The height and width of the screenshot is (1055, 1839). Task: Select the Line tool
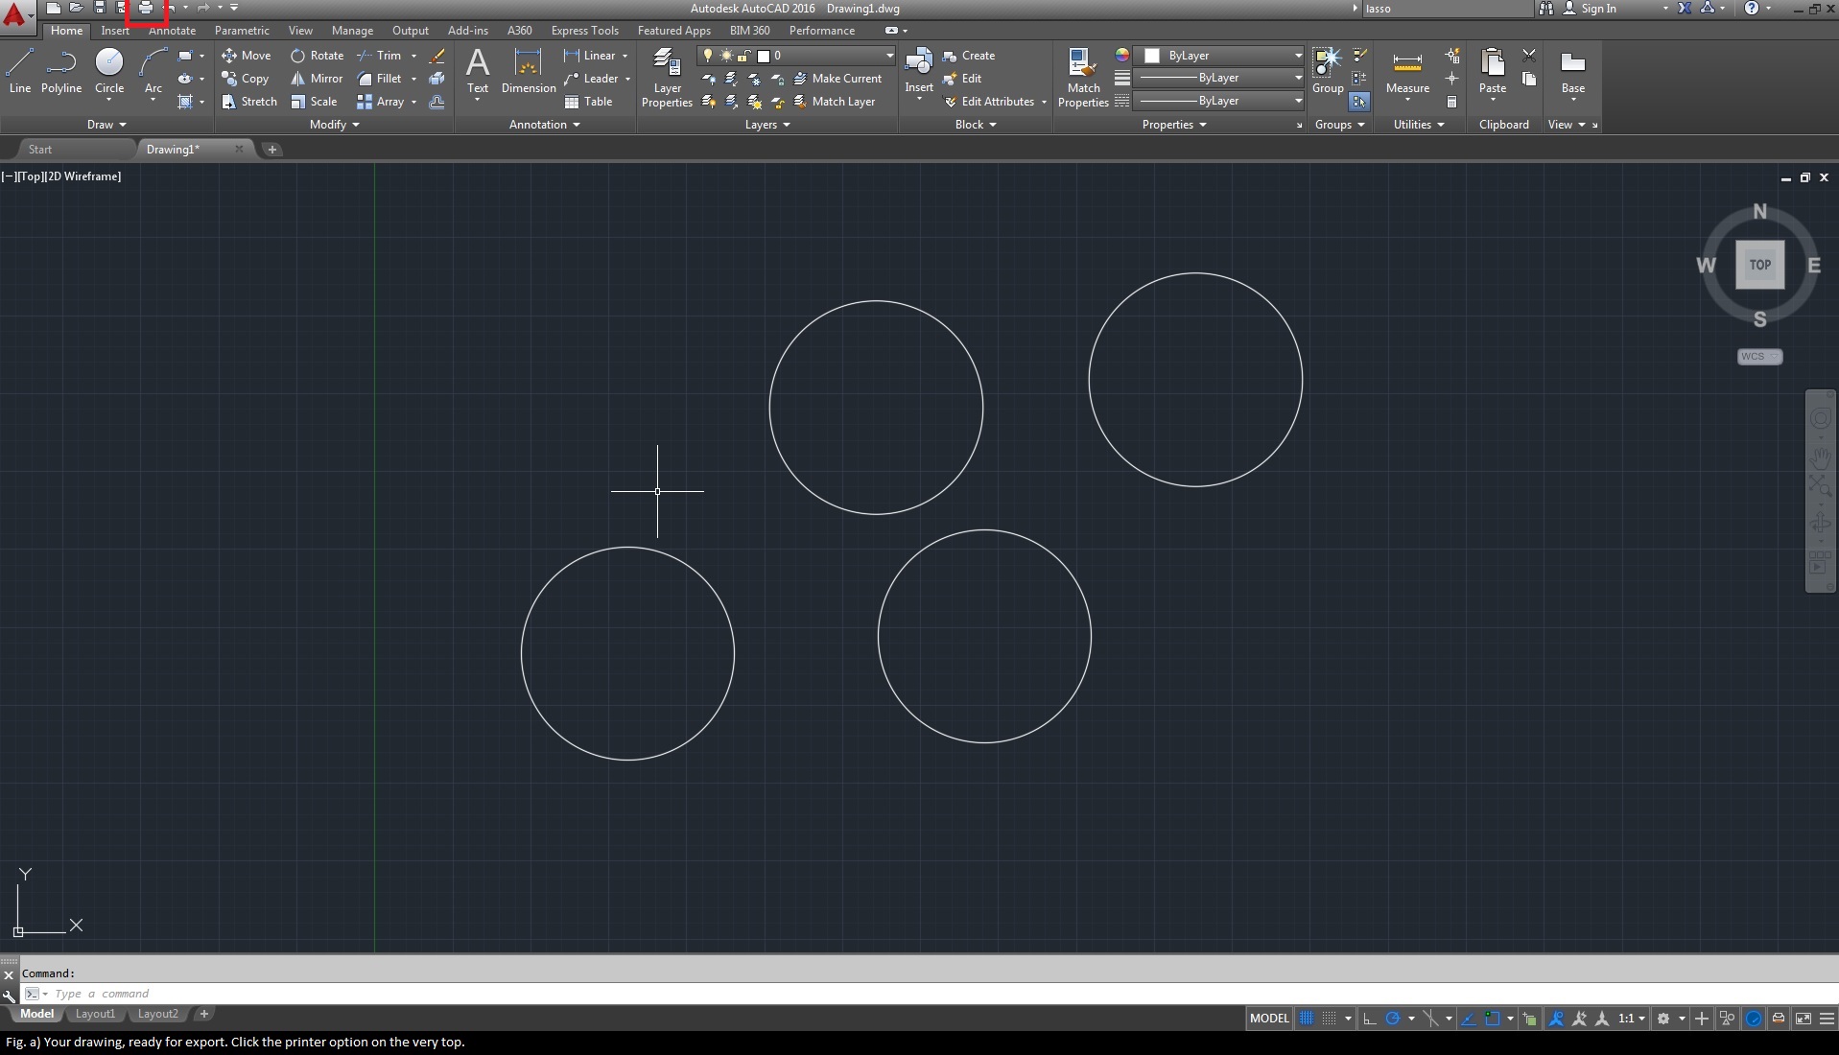pyautogui.click(x=19, y=69)
